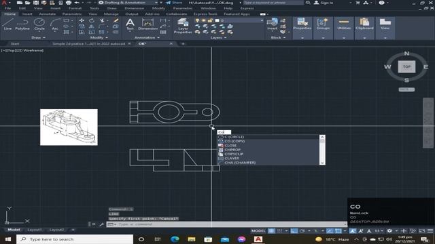Click the Move tool in Modify panel
Screen dimensions: 435x244
click(82, 20)
